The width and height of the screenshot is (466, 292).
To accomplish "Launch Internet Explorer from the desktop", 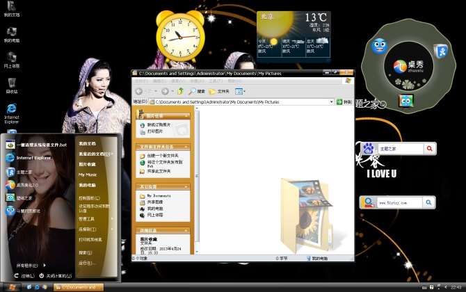I will [x=12, y=113].
